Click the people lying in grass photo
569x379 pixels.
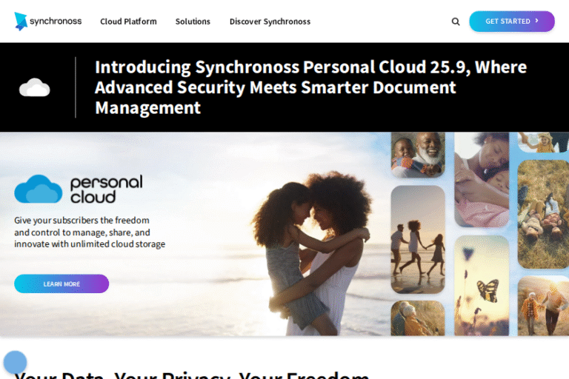[543, 215]
